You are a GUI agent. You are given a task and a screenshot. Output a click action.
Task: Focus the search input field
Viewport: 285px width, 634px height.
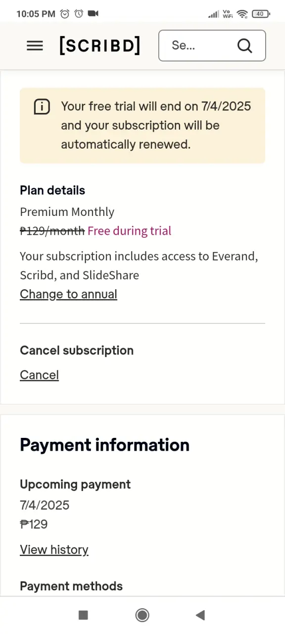[212, 46]
